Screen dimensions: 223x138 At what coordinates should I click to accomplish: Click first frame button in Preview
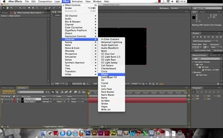click(194, 37)
